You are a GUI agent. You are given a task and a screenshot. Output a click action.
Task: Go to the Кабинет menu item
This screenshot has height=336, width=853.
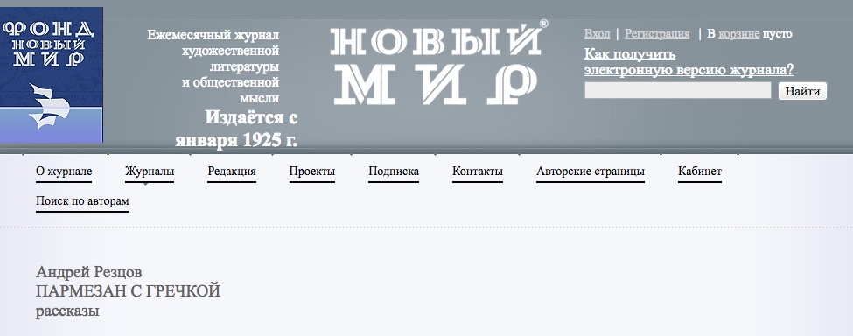[x=700, y=171]
